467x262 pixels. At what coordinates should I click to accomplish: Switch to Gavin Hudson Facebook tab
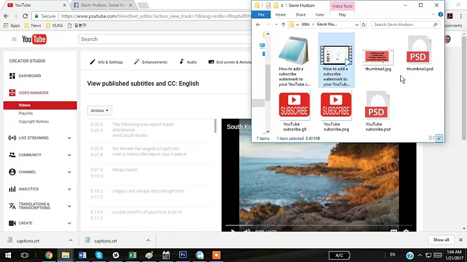click(102, 5)
